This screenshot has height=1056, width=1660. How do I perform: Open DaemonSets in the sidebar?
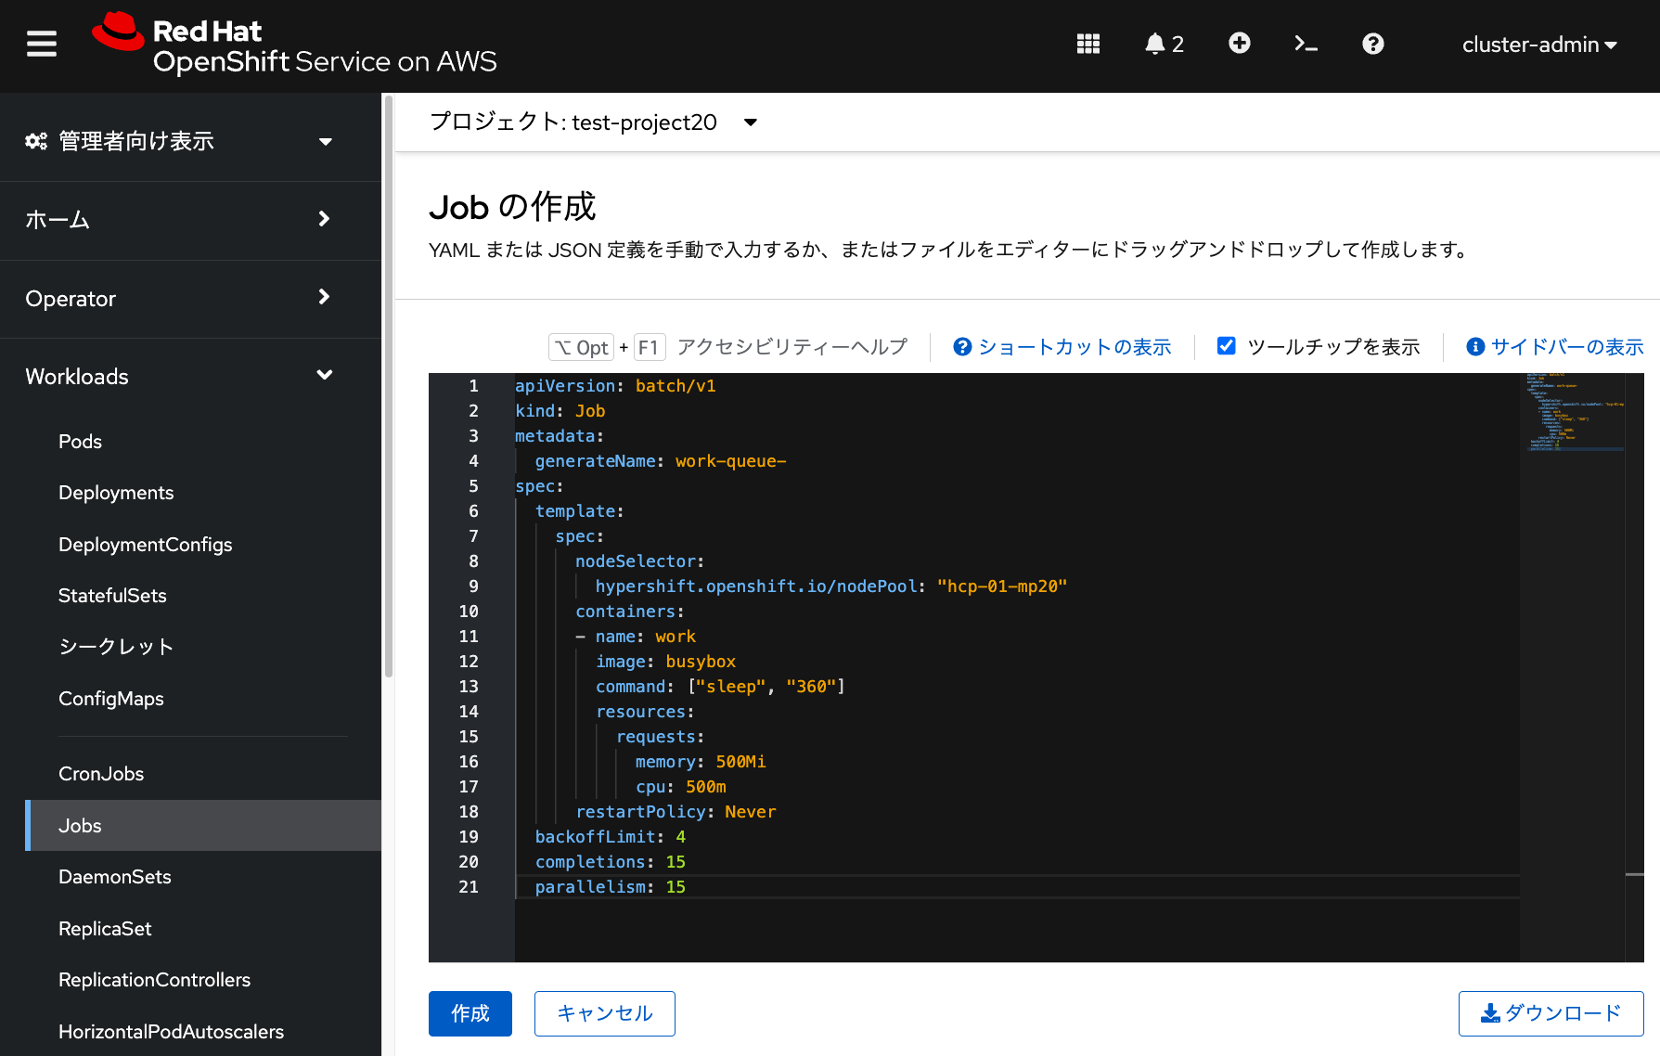115,877
